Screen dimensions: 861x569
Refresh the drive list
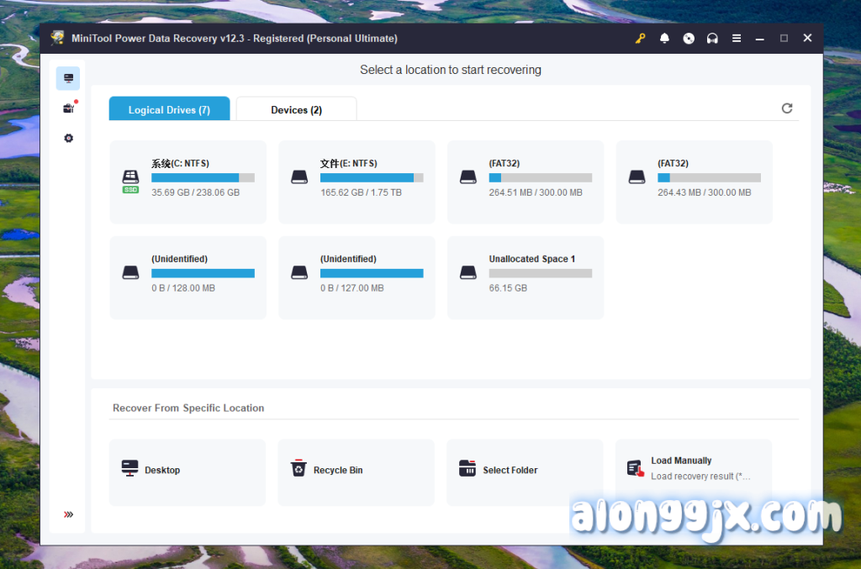pyautogui.click(x=787, y=108)
